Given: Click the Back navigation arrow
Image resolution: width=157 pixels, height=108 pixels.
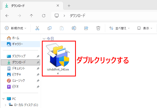Looking at the screenshot, I should coord(7,16).
